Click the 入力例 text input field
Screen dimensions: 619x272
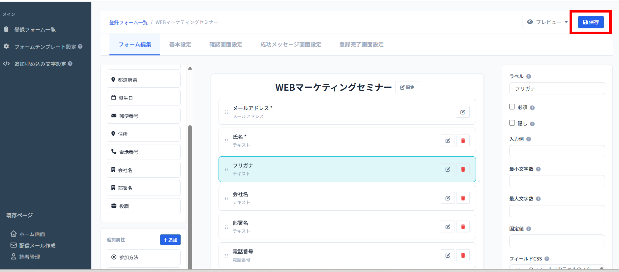(x=557, y=151)
